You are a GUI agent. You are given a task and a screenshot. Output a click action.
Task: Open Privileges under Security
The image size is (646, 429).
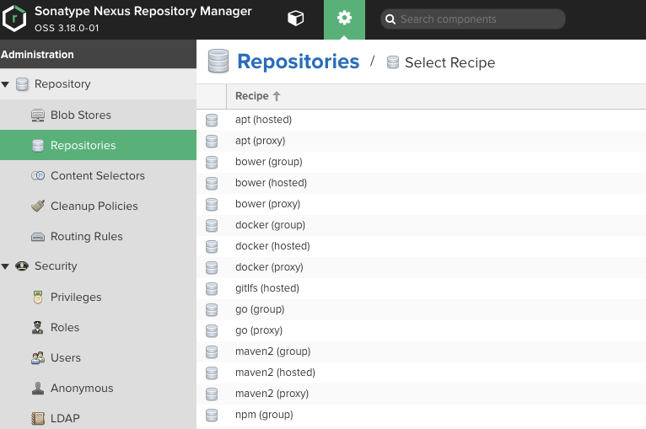coord(76,298)
